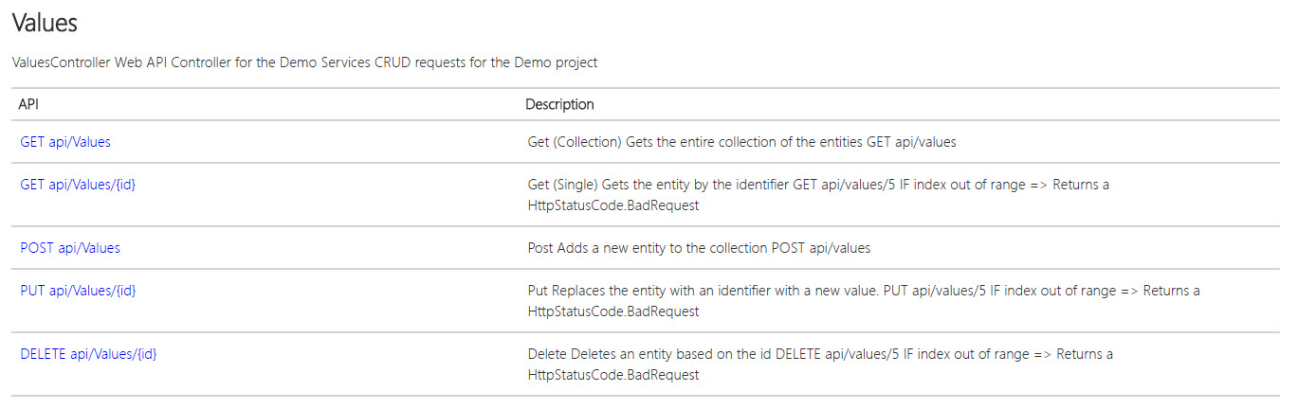The image size is (1298, 409).
Task: Open the POST api/Values link
Action: pyautogui.click(x=70, y=248)
